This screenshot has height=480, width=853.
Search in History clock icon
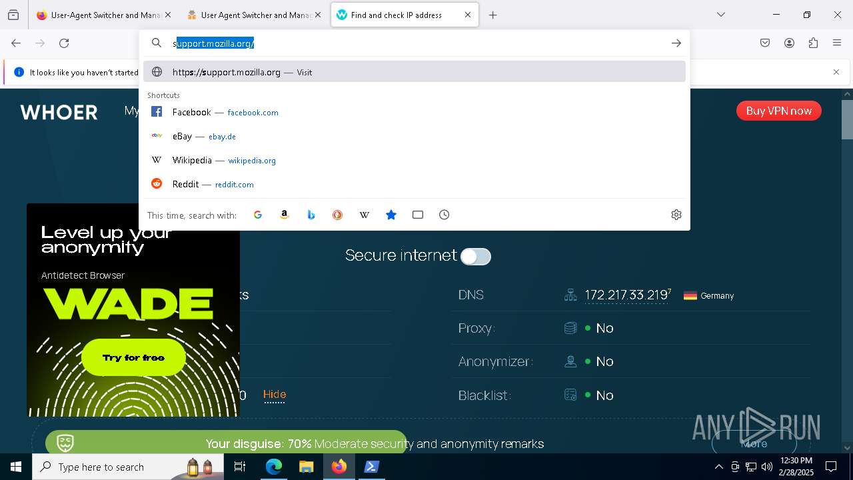pos(444,215)
